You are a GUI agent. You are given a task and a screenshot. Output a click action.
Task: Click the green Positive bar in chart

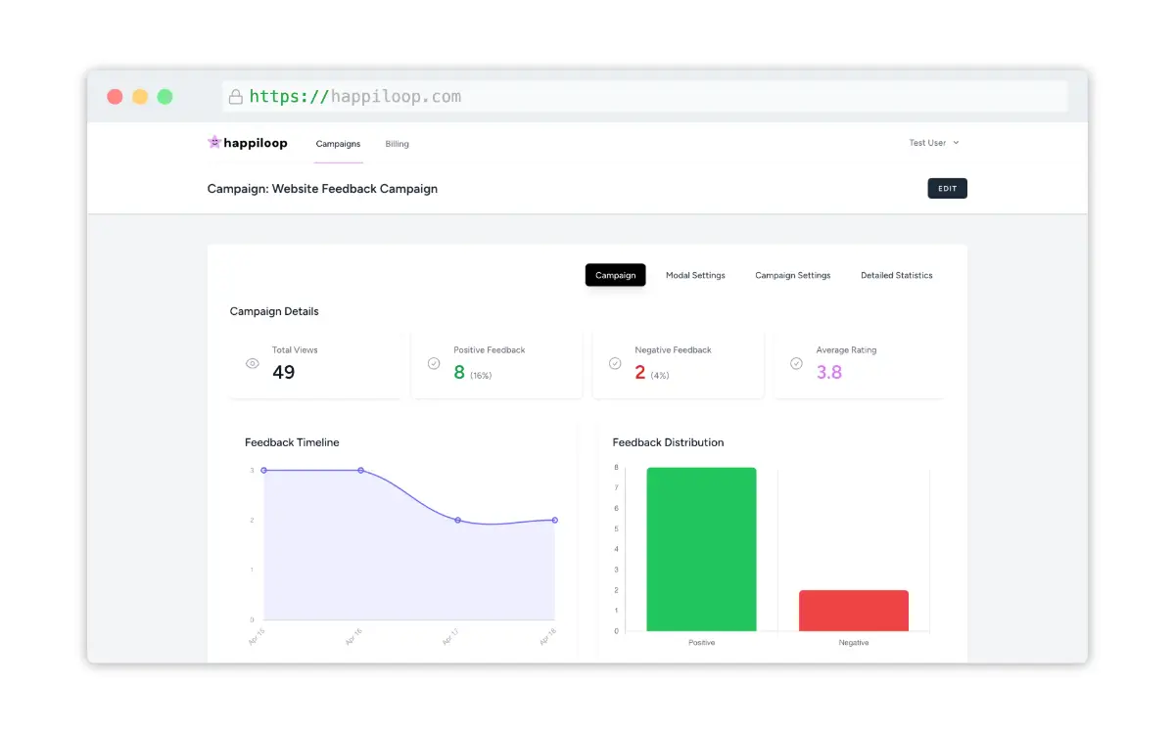[x=701, y=549]
